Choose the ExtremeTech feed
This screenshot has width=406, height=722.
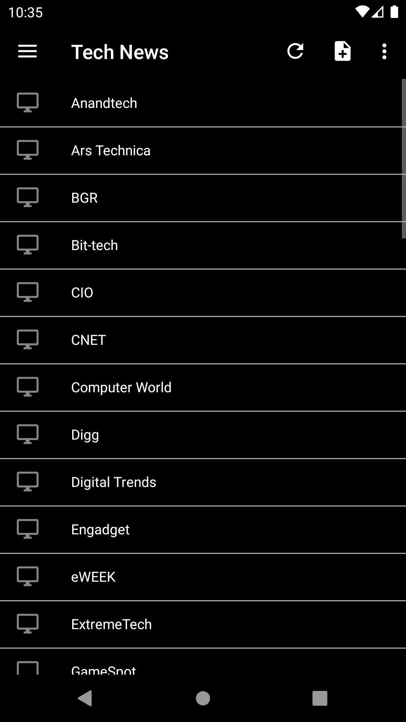[203, 625]
